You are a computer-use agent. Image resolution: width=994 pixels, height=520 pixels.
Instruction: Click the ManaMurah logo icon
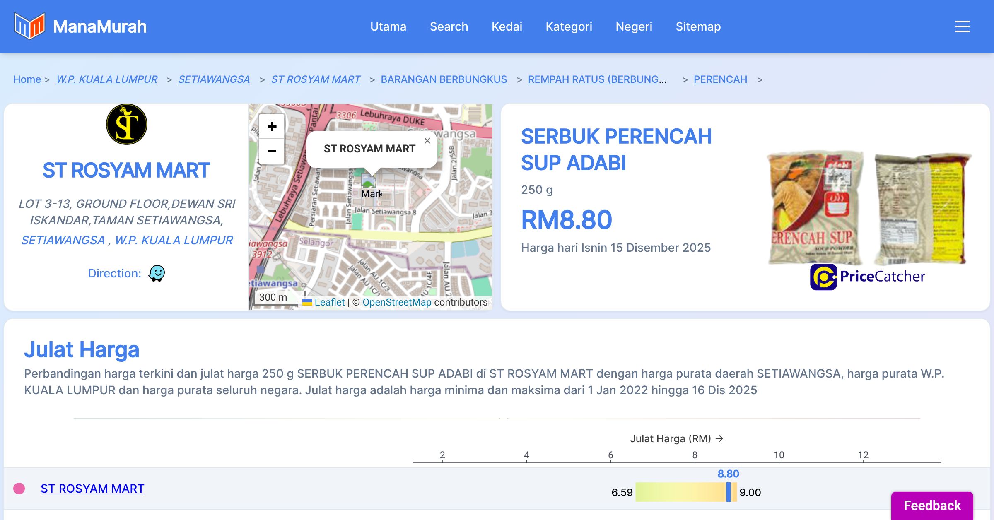(29, 26)
